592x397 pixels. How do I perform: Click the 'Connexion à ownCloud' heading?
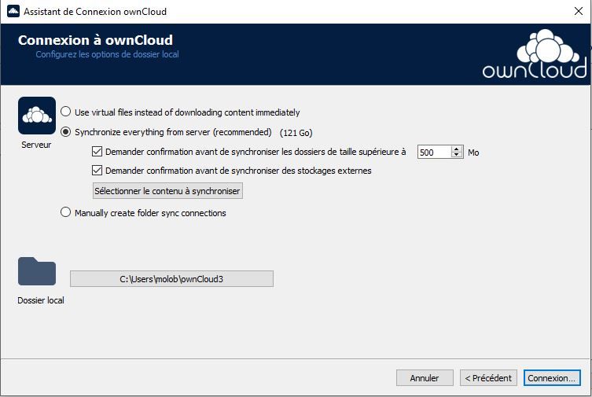coord(95,40)
